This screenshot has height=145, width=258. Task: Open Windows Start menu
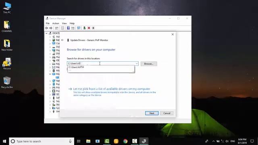(x=4, y=141)
